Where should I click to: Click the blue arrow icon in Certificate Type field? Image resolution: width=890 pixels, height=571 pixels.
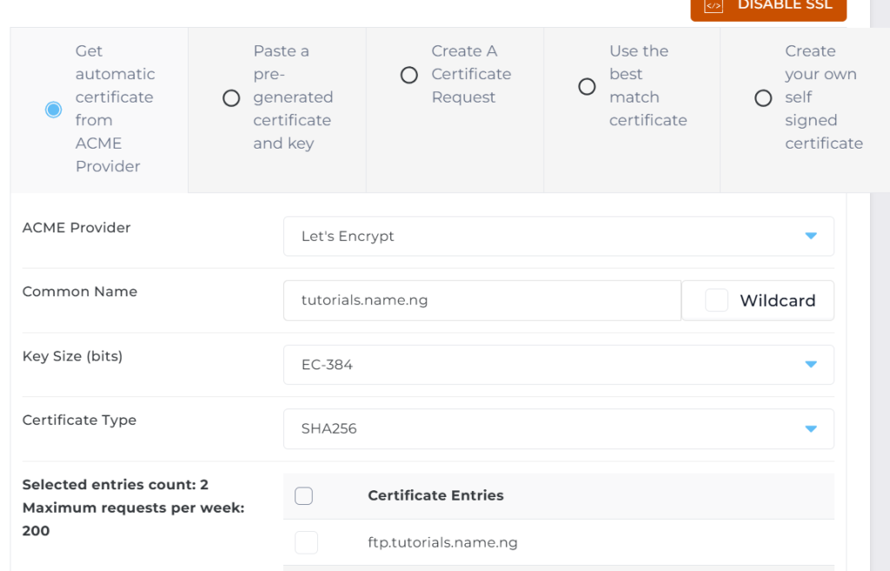811,428
